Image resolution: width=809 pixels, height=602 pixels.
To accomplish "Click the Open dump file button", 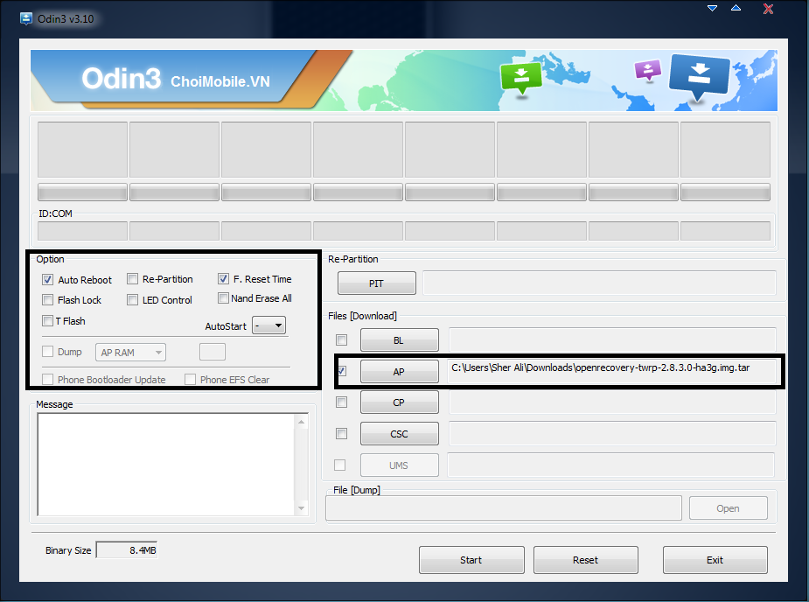I will (728, 508).
